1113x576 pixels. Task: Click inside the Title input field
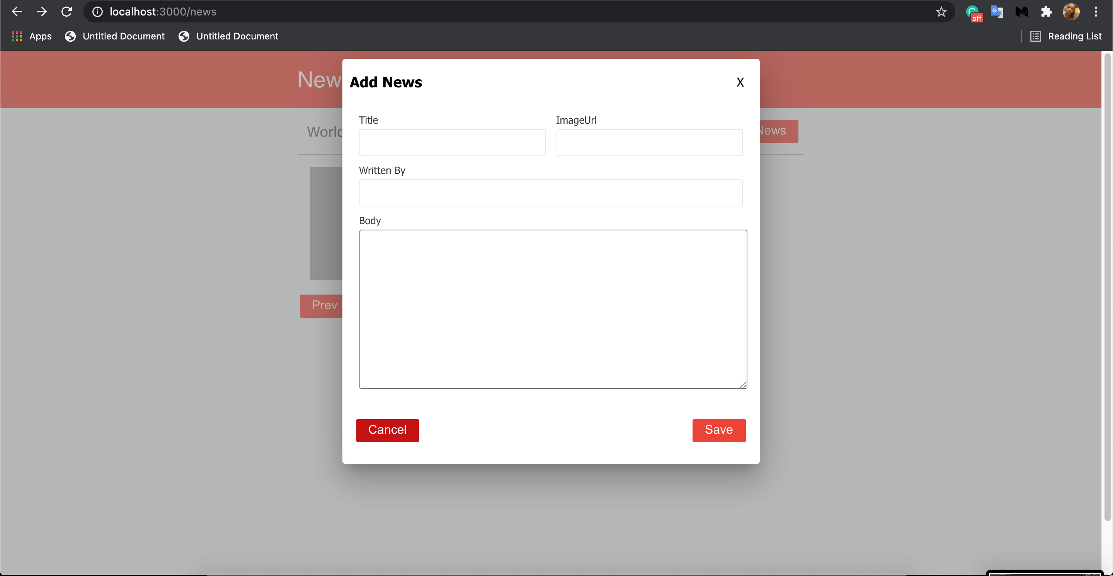pyautogui.click(x=452, y=143)
